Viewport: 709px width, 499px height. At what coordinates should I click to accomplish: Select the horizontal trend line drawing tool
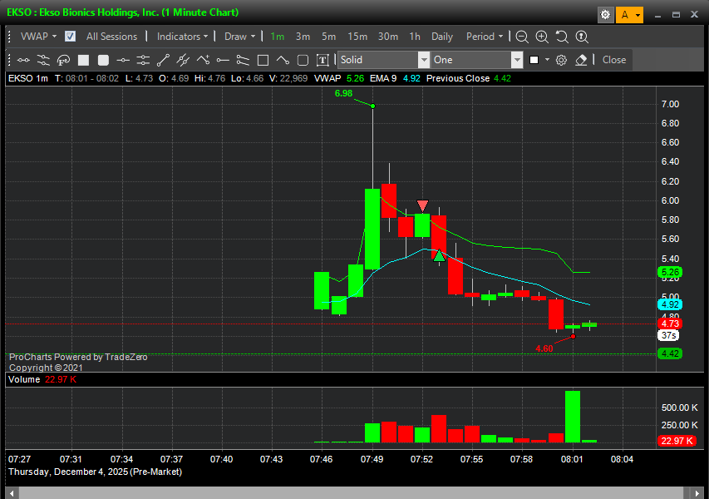pyautogui.click(x=23, y=60)
